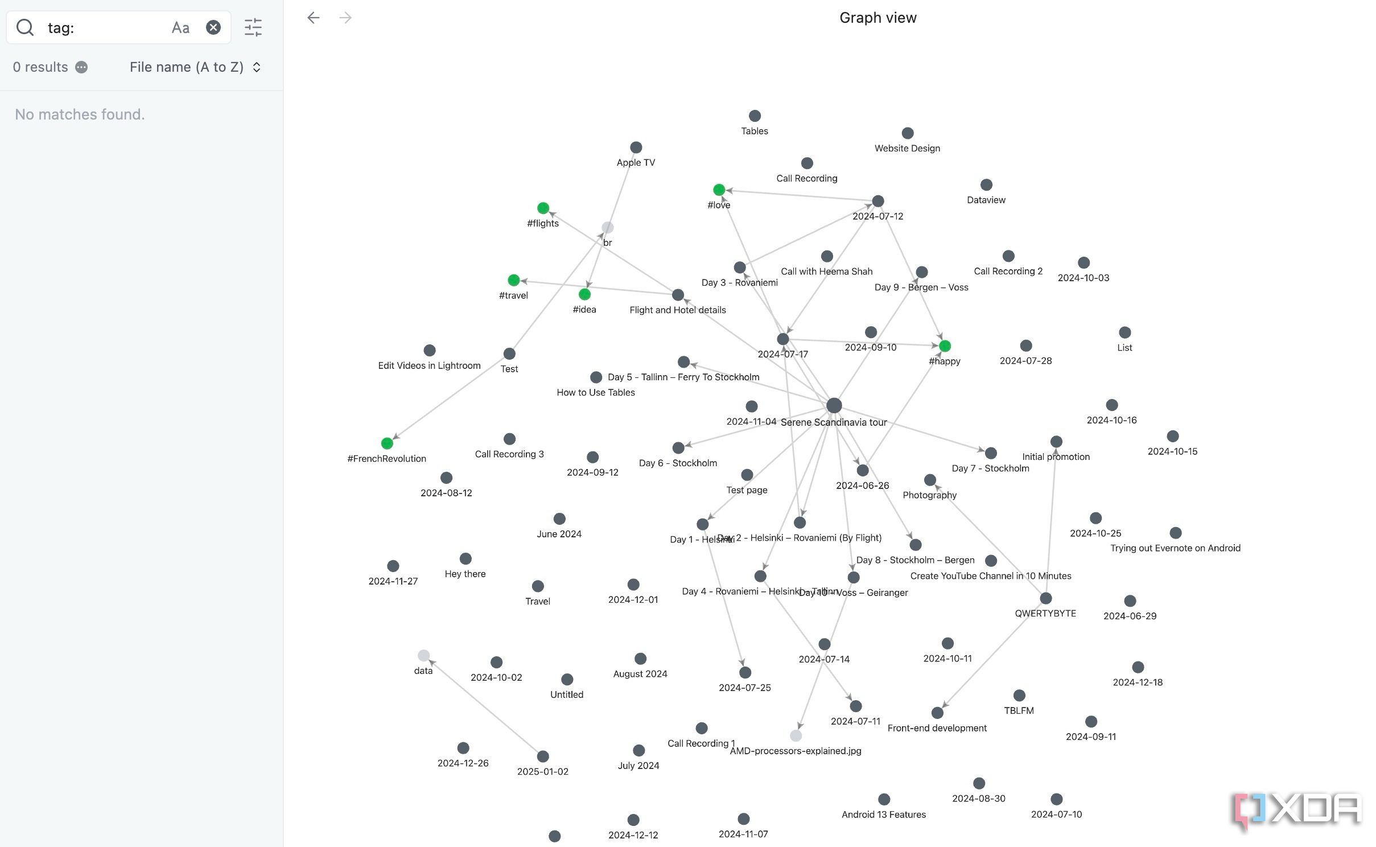The height and width of the screenshot is (847, 1376).
Task: Select the Flight and Hotel details node
Action: coord(678,295)
